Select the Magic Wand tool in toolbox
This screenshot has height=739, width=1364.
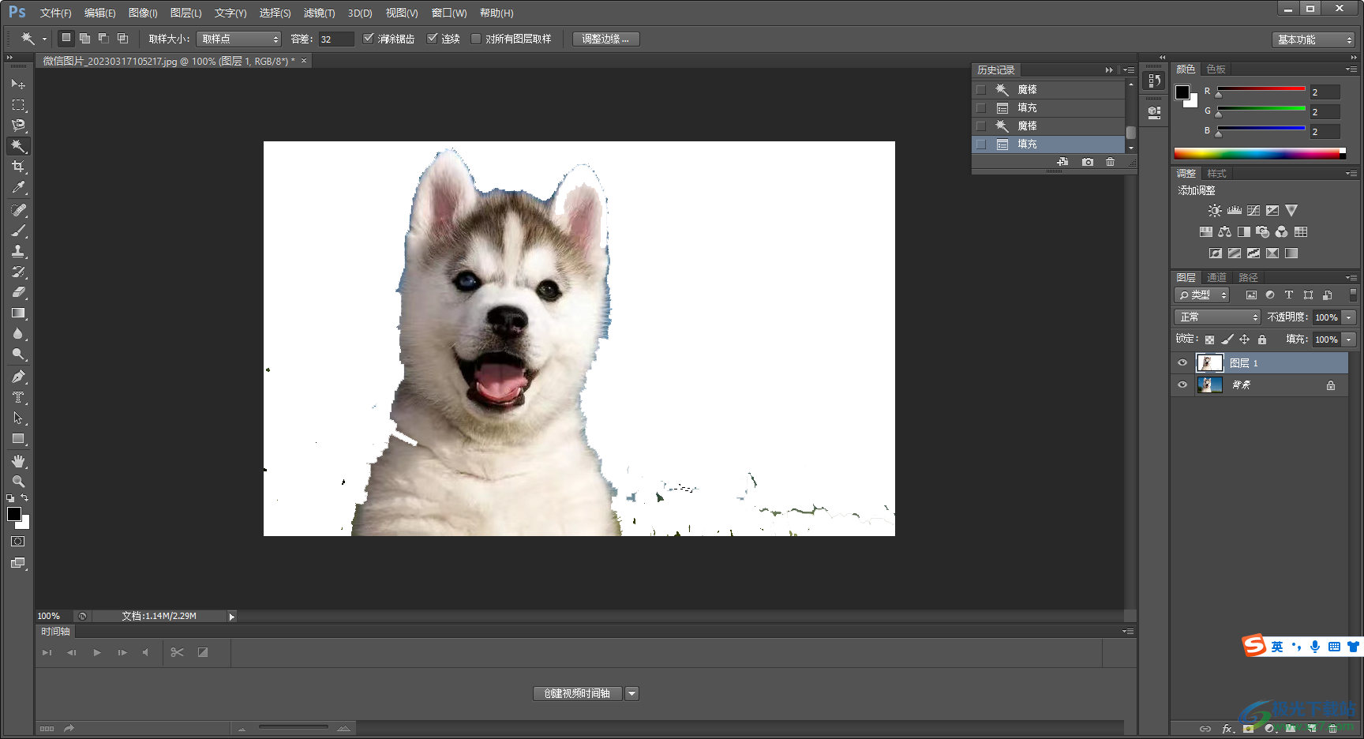(18, 146)
